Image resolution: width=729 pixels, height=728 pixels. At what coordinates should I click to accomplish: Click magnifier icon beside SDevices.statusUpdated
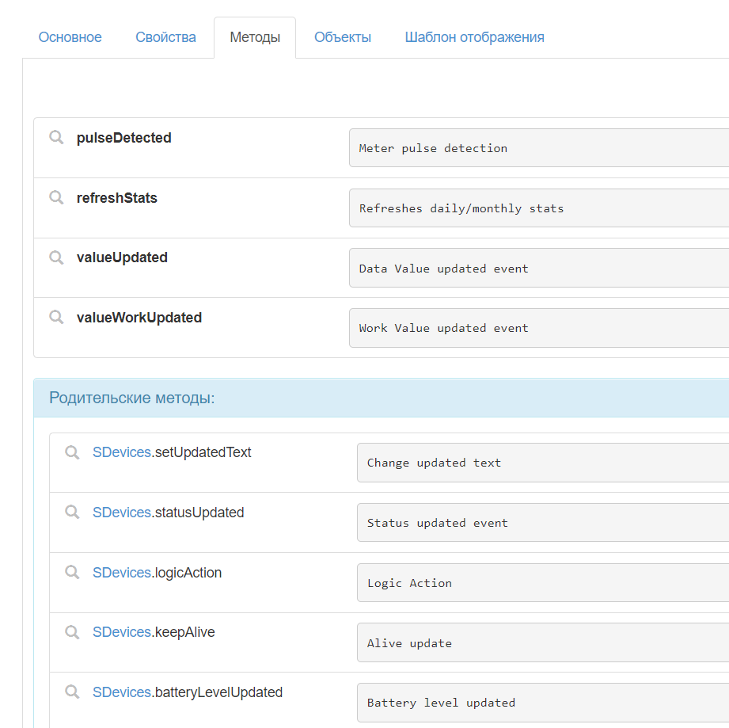[x=72, y=513]
